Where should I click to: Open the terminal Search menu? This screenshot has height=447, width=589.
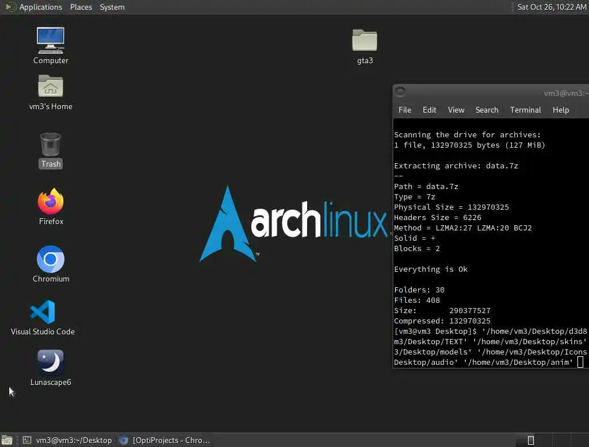tap(487, 110)
